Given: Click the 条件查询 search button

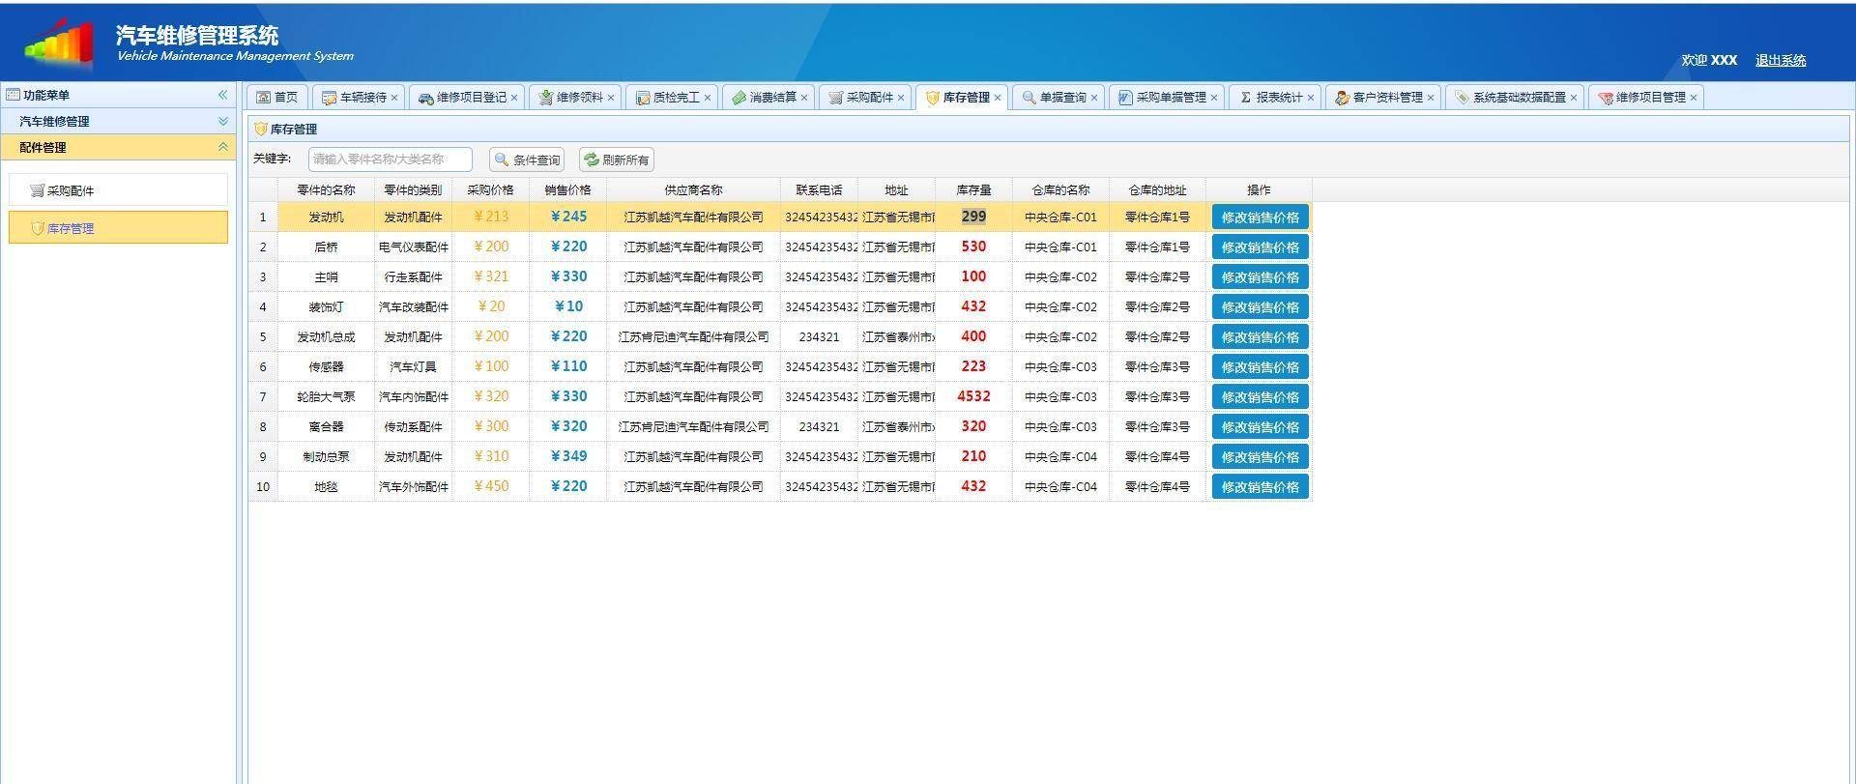Looking at the screenshot, I should point(527,160).
